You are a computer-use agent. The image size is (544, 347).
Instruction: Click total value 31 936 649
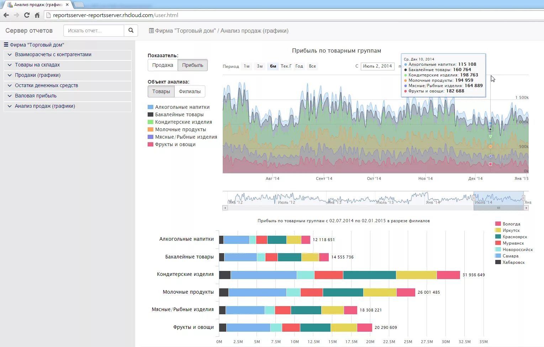tap(474, 275)
